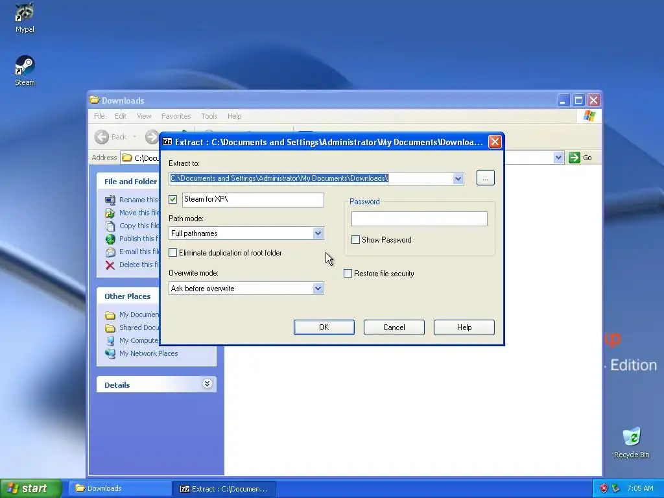Switch to Downloads taskbar button
Image resolution: width=664 pixels, height=498 pixels.
[x=120, y=488]
